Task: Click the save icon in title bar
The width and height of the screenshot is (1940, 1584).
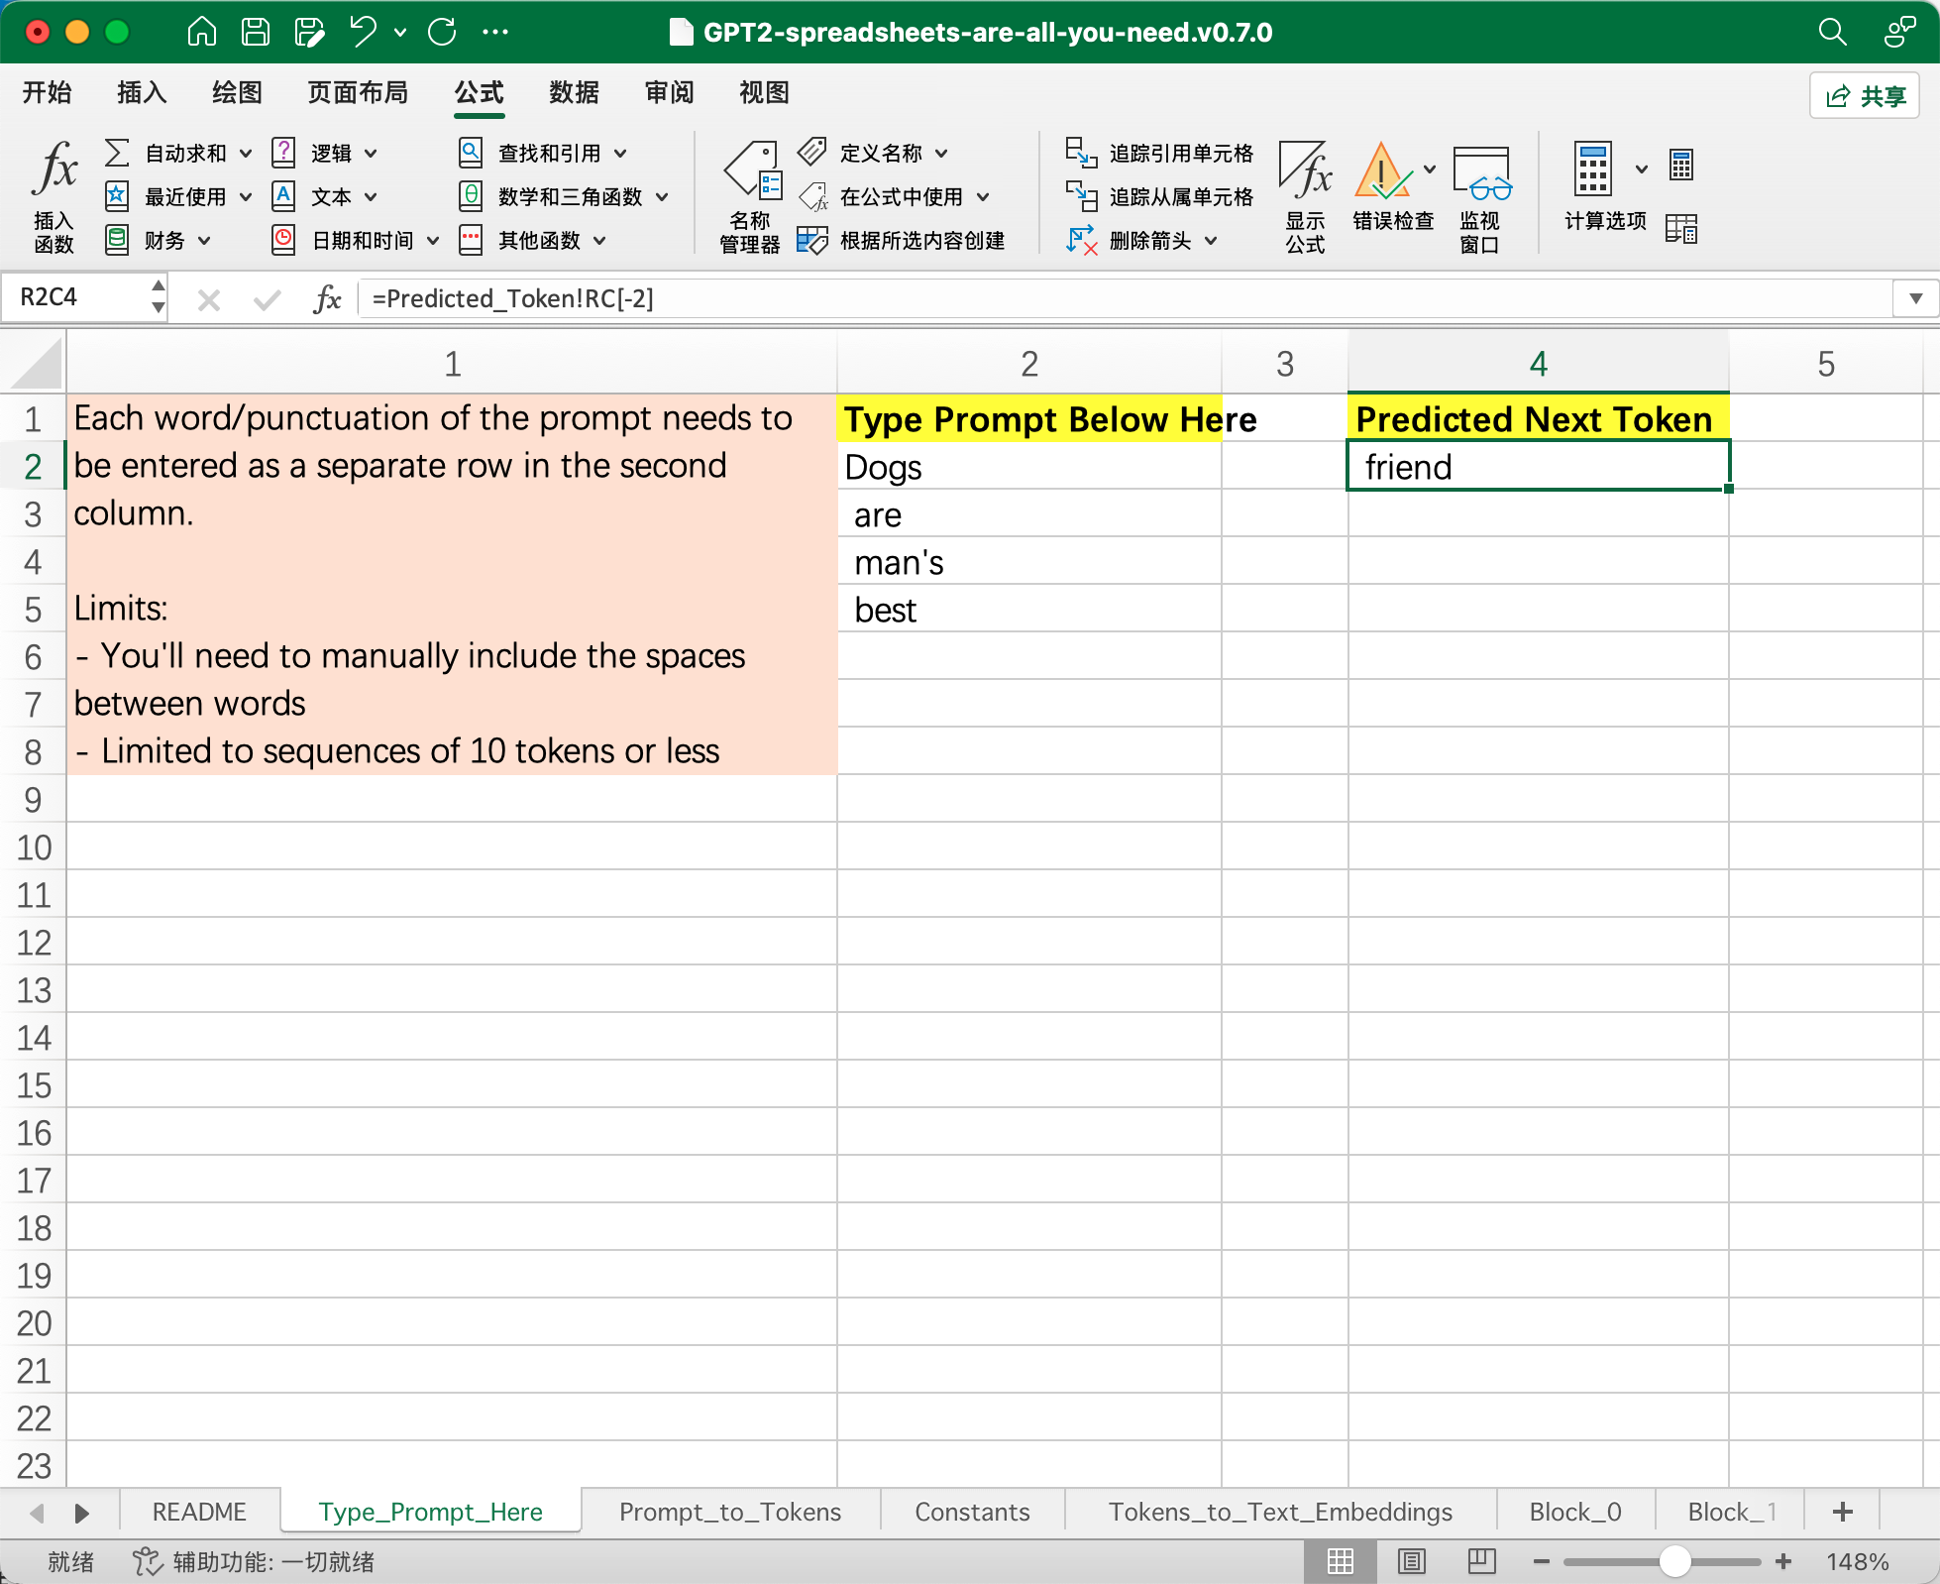Action: [x=256, y=32]
